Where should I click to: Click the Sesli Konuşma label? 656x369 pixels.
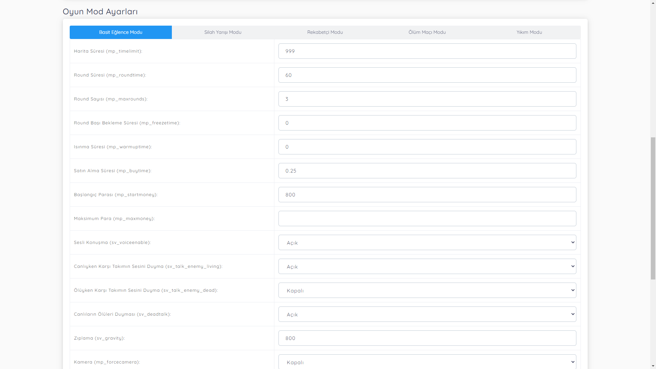[112, 243]
